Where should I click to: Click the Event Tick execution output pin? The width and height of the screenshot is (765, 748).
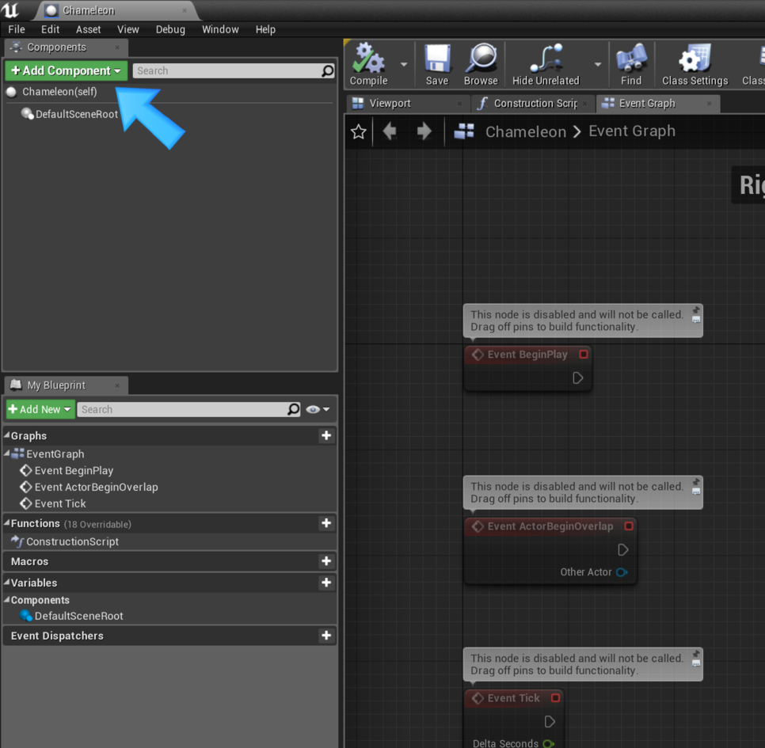coord(550,722)
